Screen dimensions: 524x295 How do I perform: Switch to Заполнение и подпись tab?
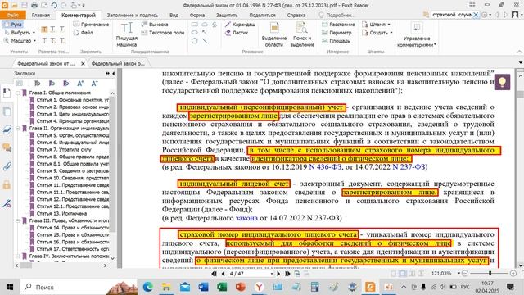tap(133, 15)
